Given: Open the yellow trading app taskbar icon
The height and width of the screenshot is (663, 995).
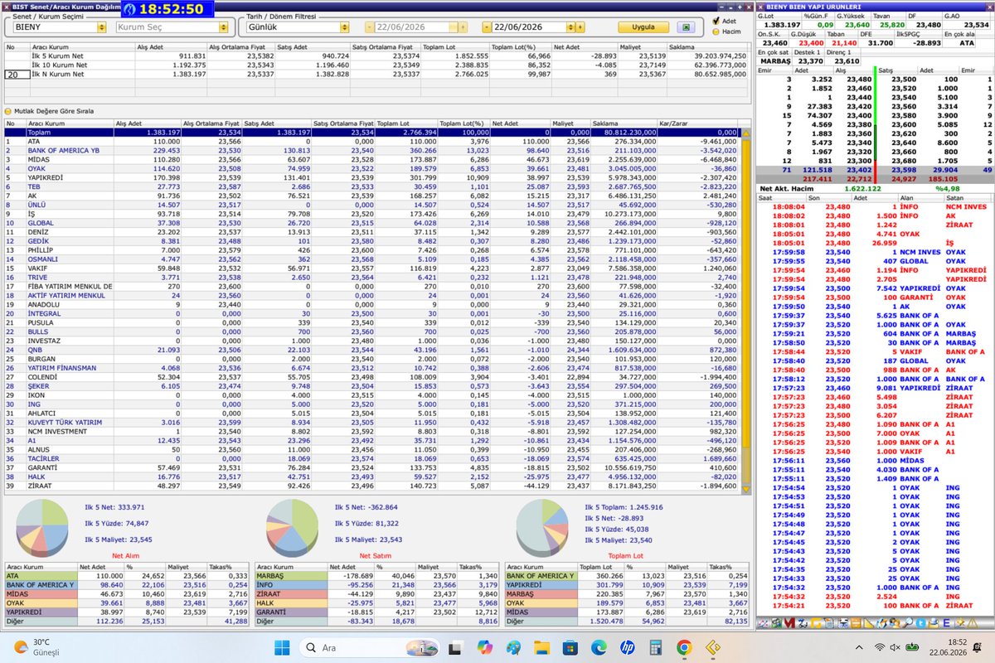Looking at the screenshot, I should click(x=711, y=646).
